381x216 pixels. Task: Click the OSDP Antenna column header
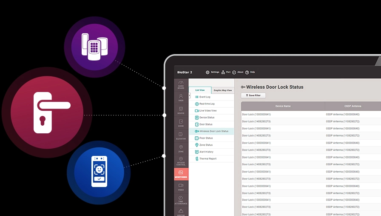tap(353, 106)
